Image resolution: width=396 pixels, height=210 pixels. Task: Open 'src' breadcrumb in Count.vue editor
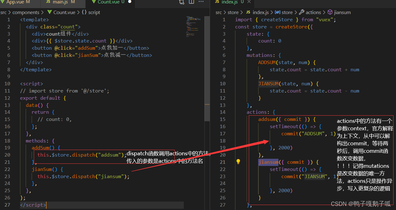[x=3, y=12]
